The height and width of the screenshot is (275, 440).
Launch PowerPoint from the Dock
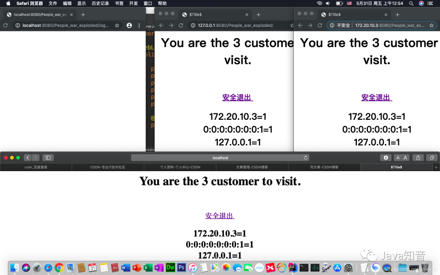coord(137,268)
